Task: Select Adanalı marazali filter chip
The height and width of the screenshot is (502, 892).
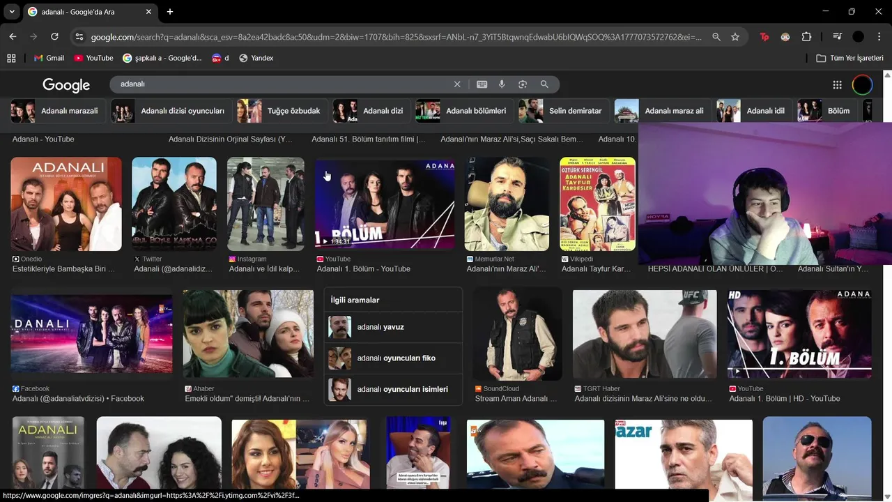Action: tap(59, 111)
